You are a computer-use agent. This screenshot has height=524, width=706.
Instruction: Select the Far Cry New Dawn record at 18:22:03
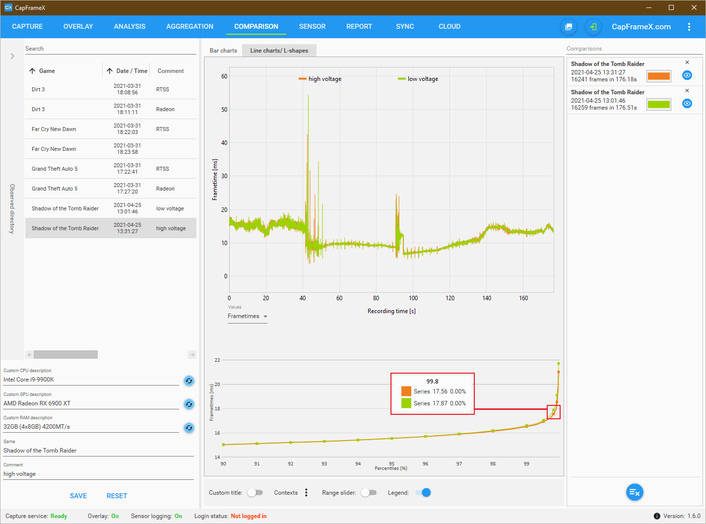point(111,129)
